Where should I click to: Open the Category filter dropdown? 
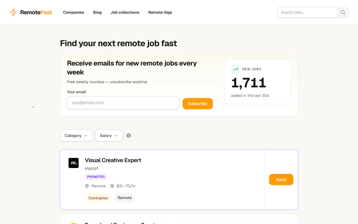(76, 136)
